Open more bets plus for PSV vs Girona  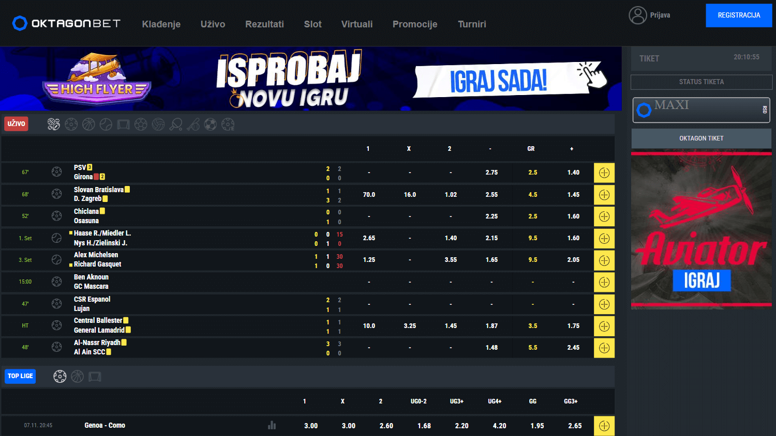[604, 173]
